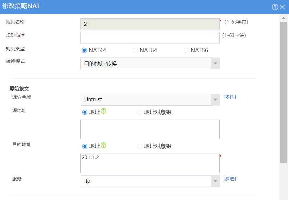289x200 pixels.
Task: Click the destination address field containing 20.1.1.2
Action: click(150, 163)
